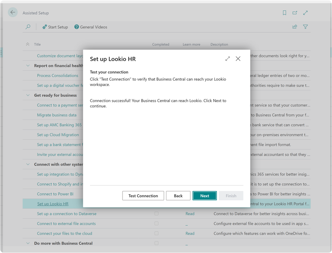The image size is (332, 253).
Task: Open the filter funnel icon
Action: [x=305, y=27]
